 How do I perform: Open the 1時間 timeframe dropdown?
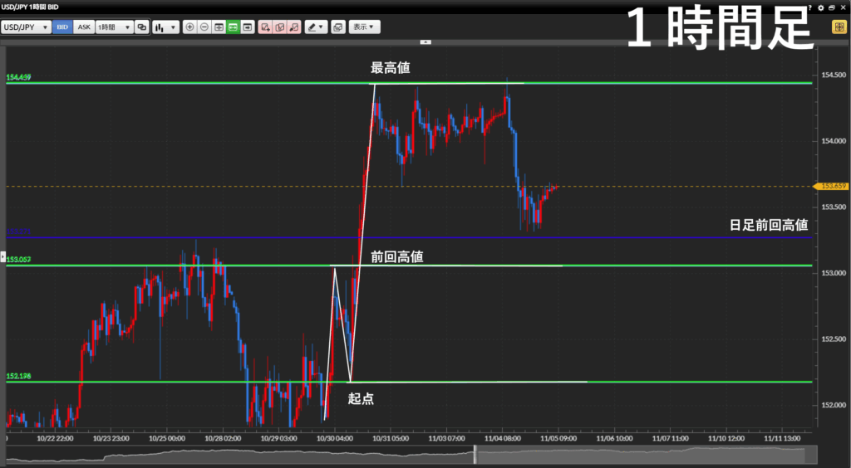[x=114, y=27]
